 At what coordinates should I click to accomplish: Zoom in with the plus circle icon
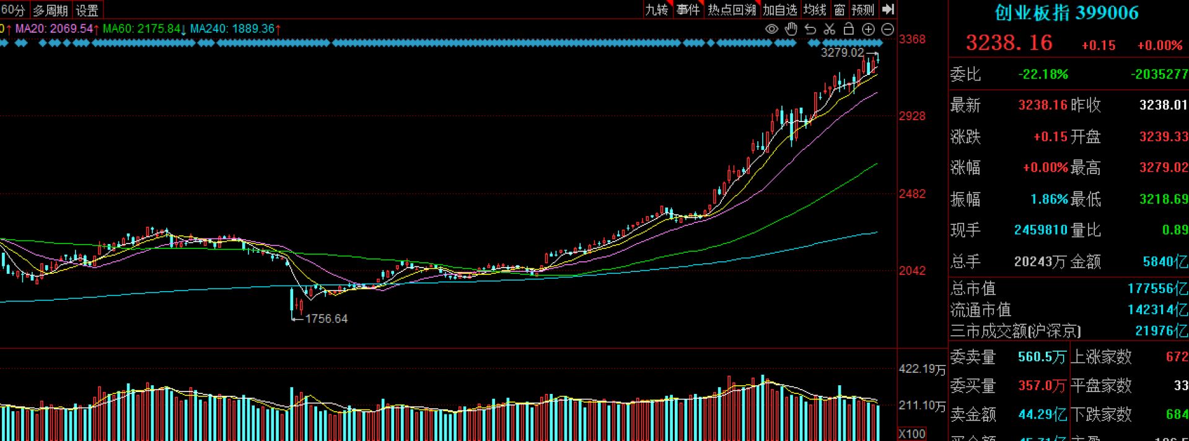pos(869,29)
